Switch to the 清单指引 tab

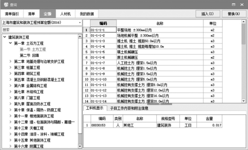tap(12, 14)
